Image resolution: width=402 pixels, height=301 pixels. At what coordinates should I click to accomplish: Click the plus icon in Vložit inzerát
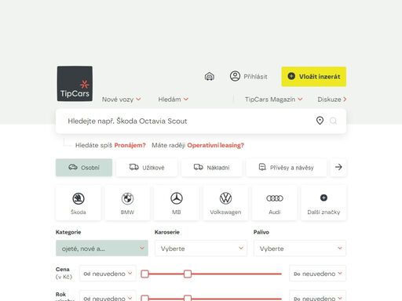[x=291, y=76]
